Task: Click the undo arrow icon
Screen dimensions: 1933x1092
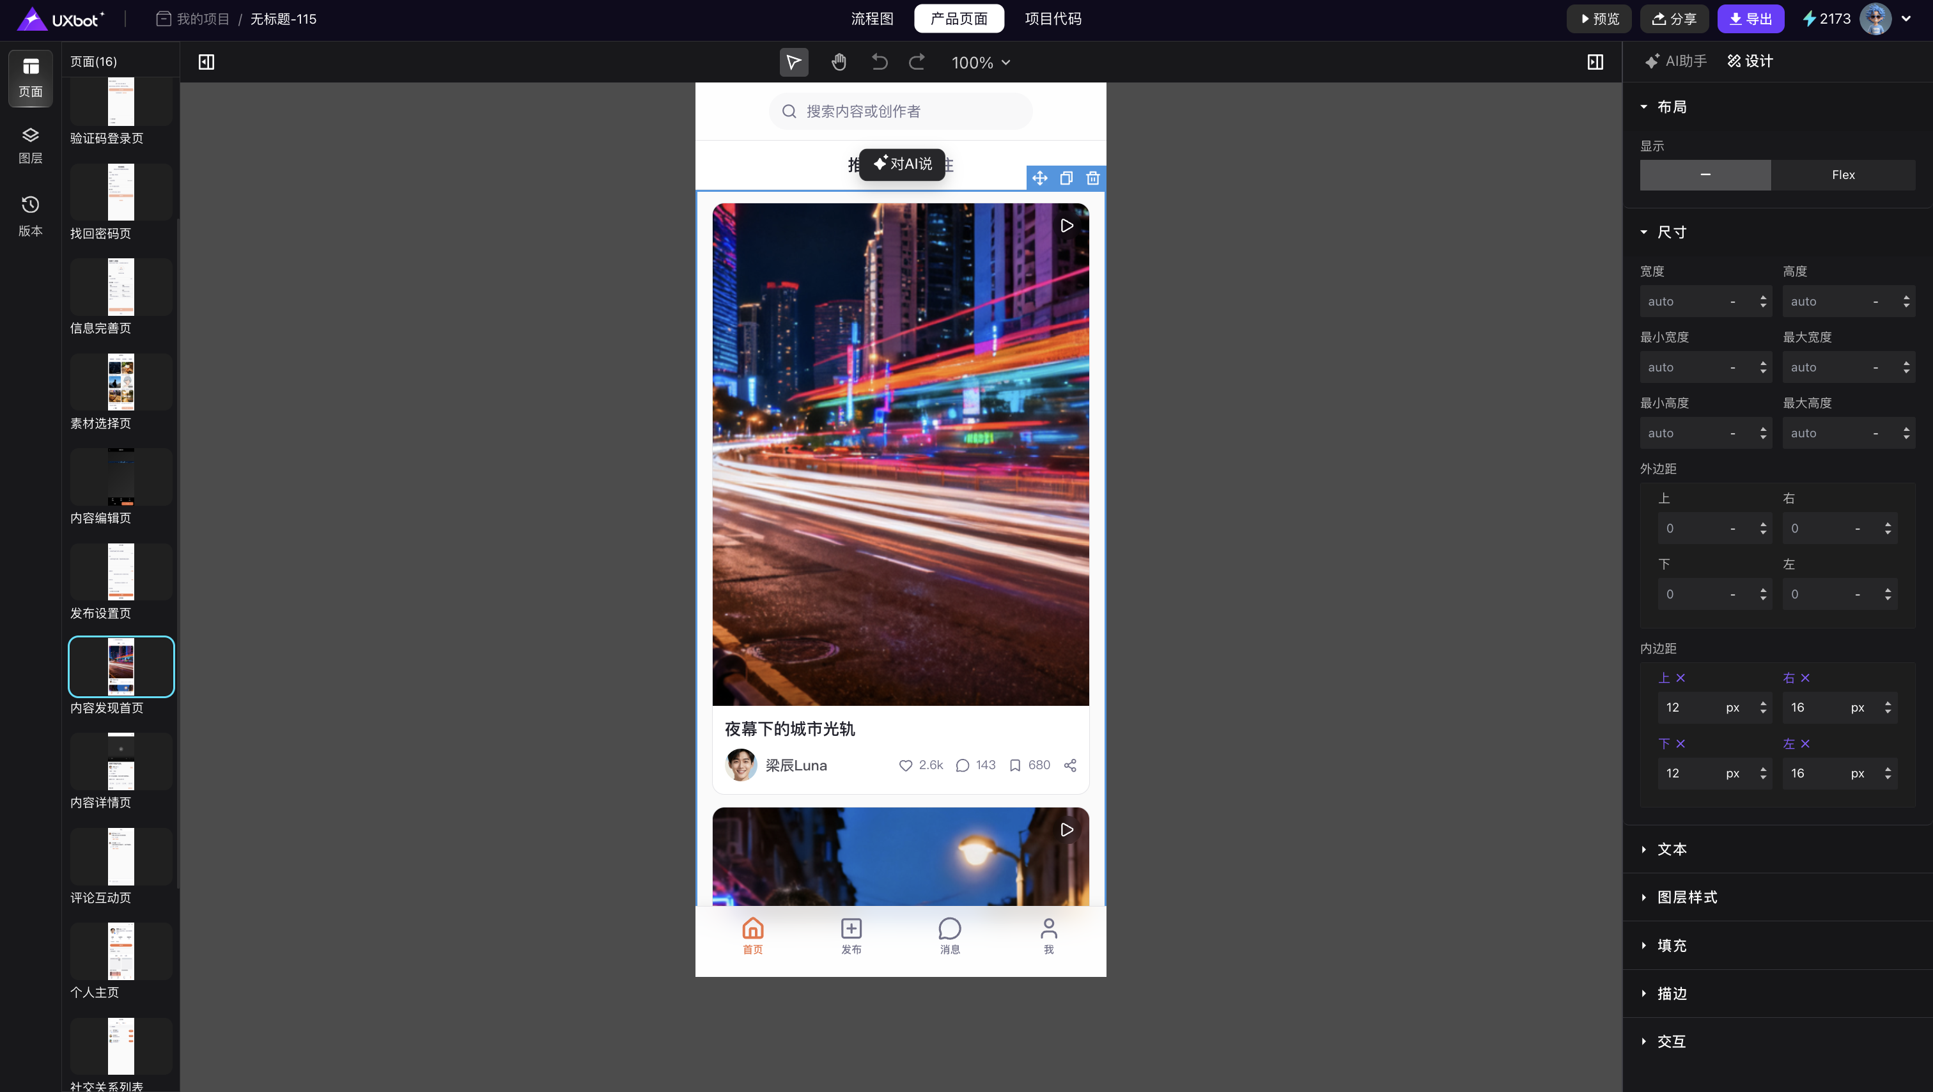Action: 879,62
